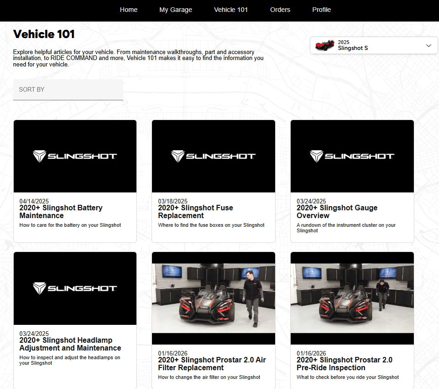Open the Pre-Ride Inspection video thumbnail

click(352, 298)
